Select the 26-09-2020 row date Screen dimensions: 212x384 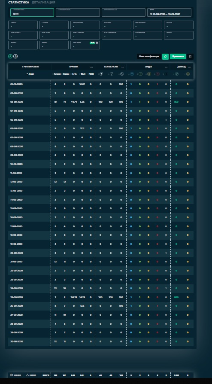pyautogui.click(x=17, y=306)
